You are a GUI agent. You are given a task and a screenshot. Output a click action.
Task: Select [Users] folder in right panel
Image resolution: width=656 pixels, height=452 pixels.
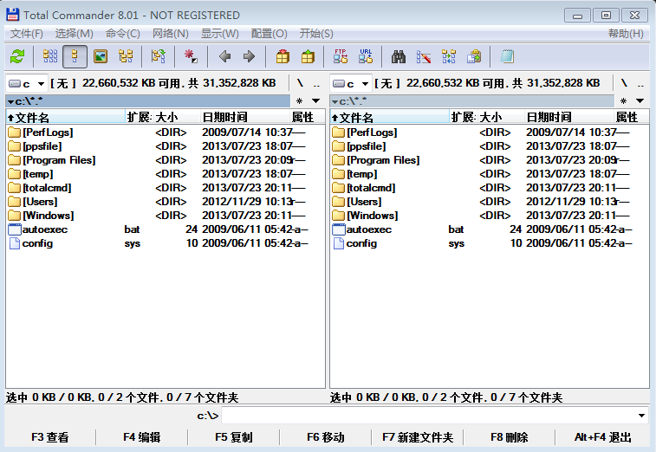pos(490,202)
